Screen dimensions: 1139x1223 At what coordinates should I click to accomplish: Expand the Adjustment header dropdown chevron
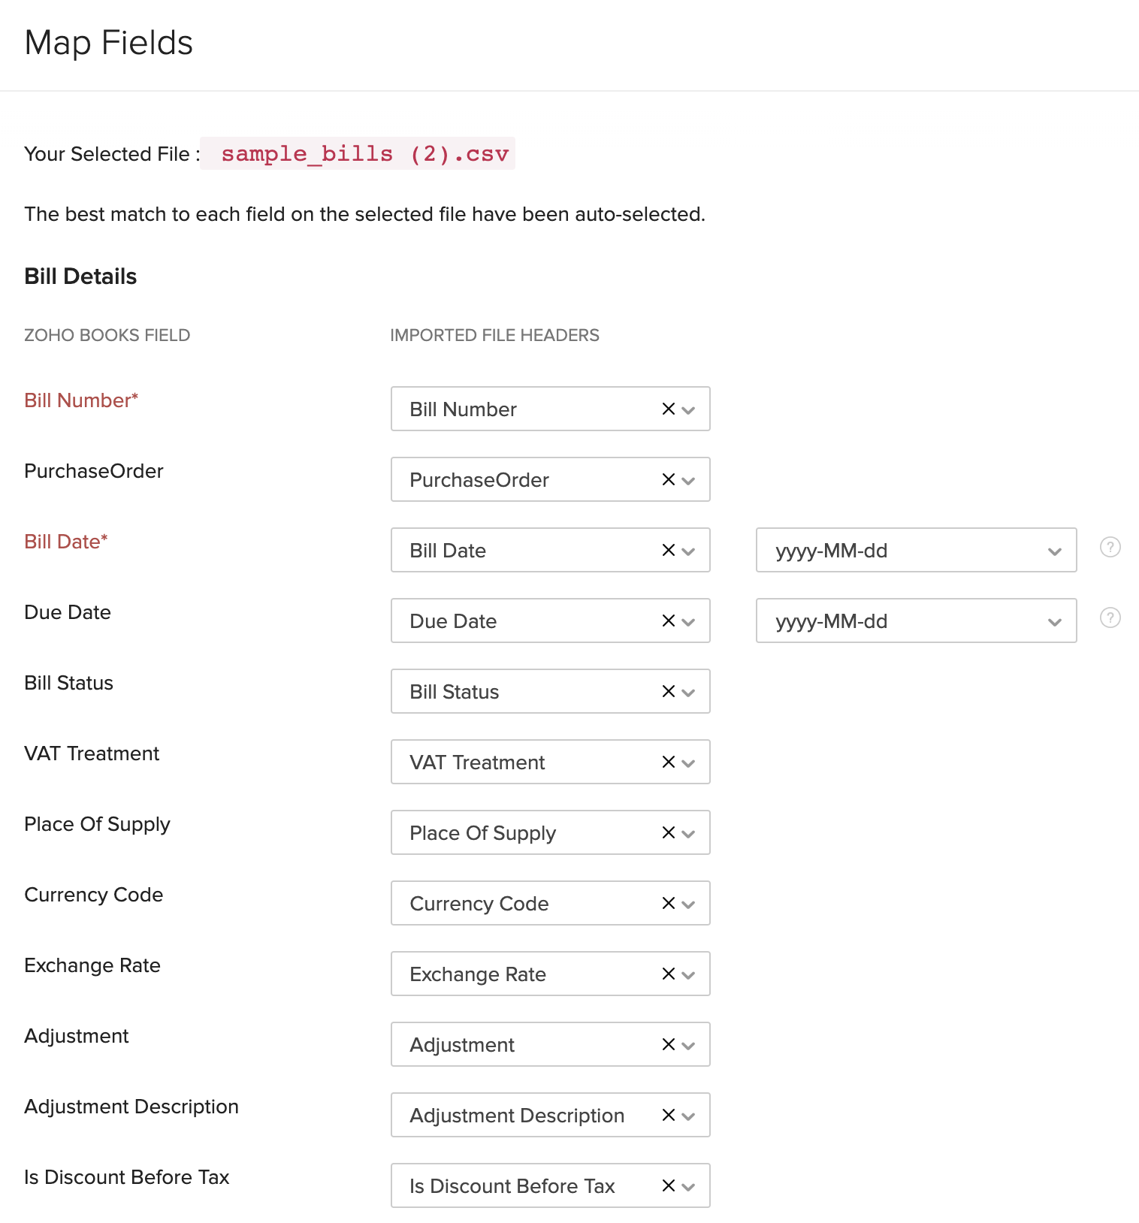(689, 1045)
